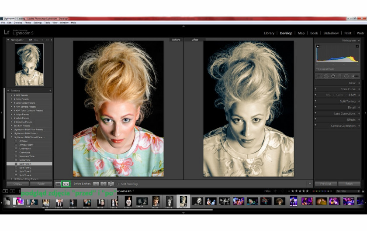Select the Red Eye Correction tool
Viewport: 367px width, 231px height.
333,76
